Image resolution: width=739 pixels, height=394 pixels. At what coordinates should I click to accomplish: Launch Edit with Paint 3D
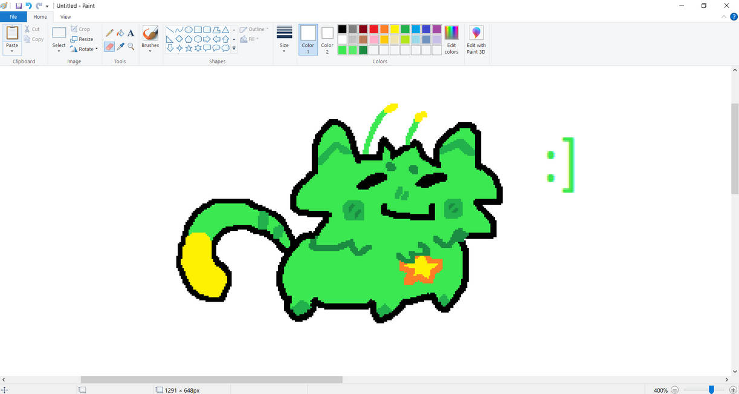pyautogui.click(x=476, y=40)
